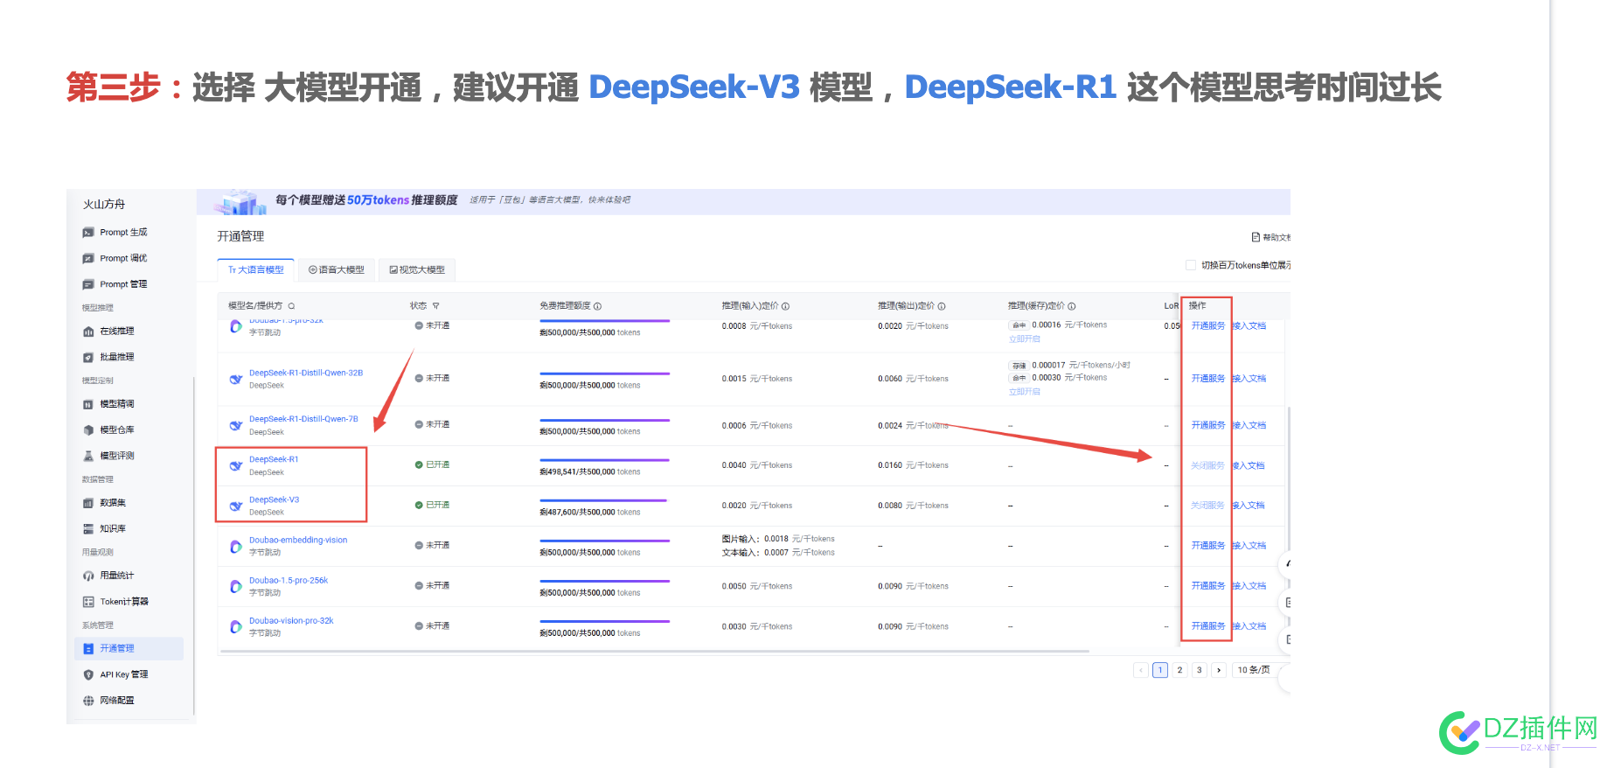The image size is (1614, 768).
Task: Click info icon beside 免费推理额度
Action: (x=597, y=306)
